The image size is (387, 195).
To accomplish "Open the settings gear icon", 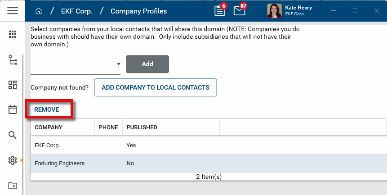I will point(13,160).
